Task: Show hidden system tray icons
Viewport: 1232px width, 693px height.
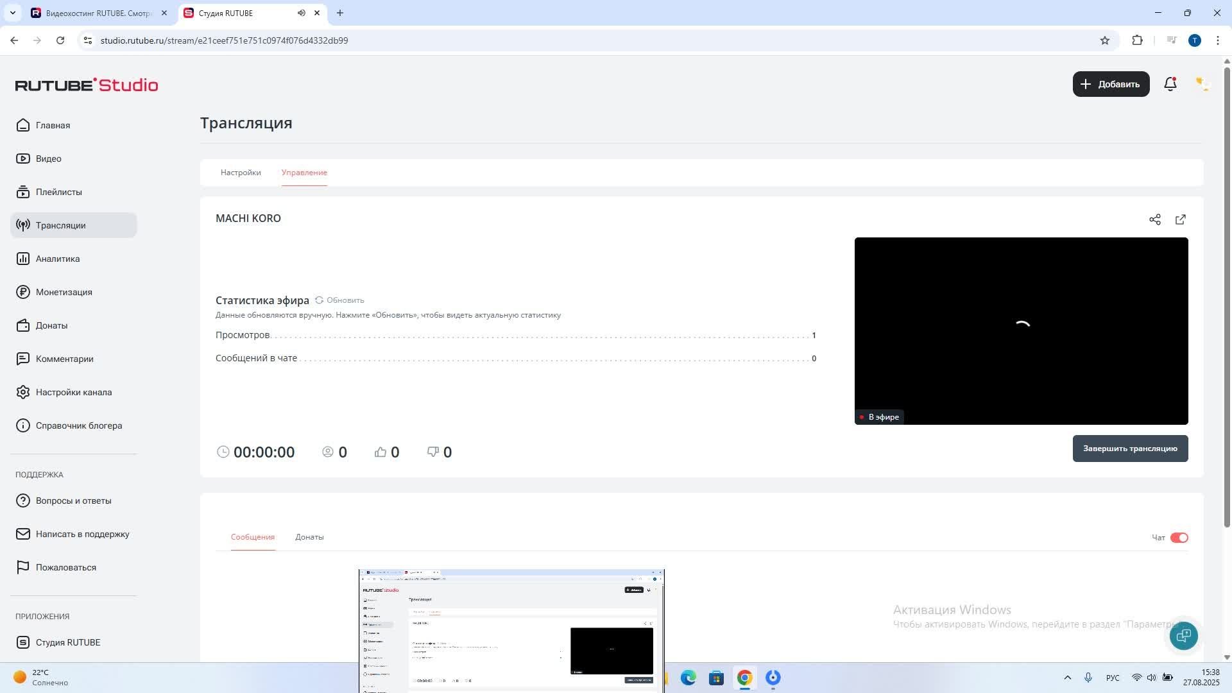Action: (1067, 678)
